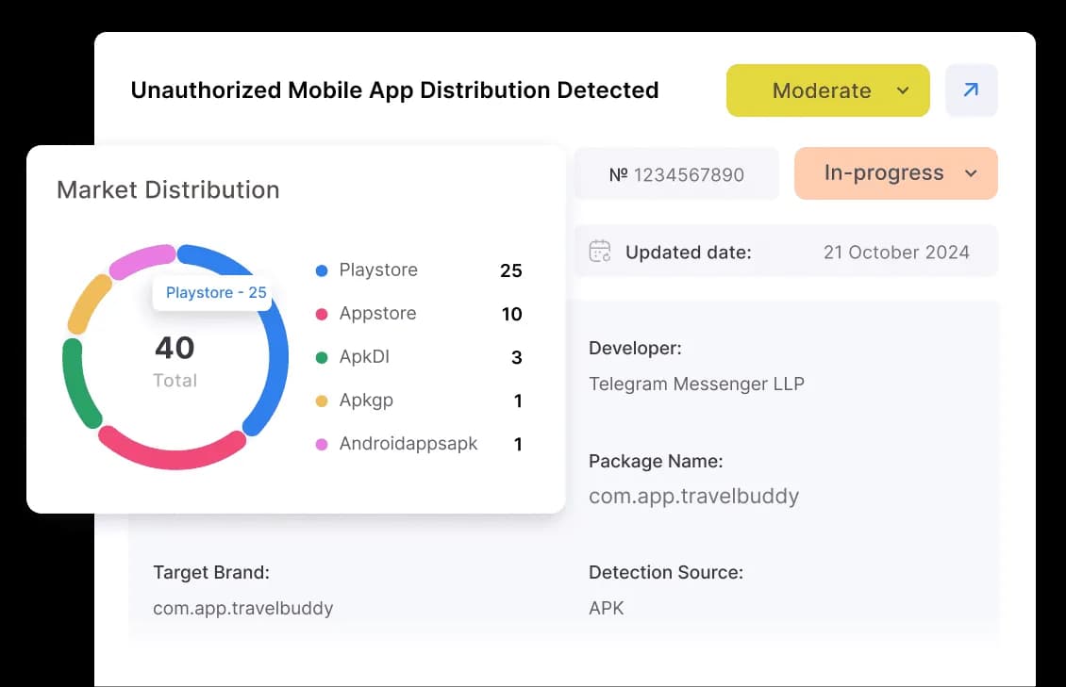This screenshot has width=1066, height=687.
Task: Click the red Appstore donut segment
Action: (x=172, y=453)
